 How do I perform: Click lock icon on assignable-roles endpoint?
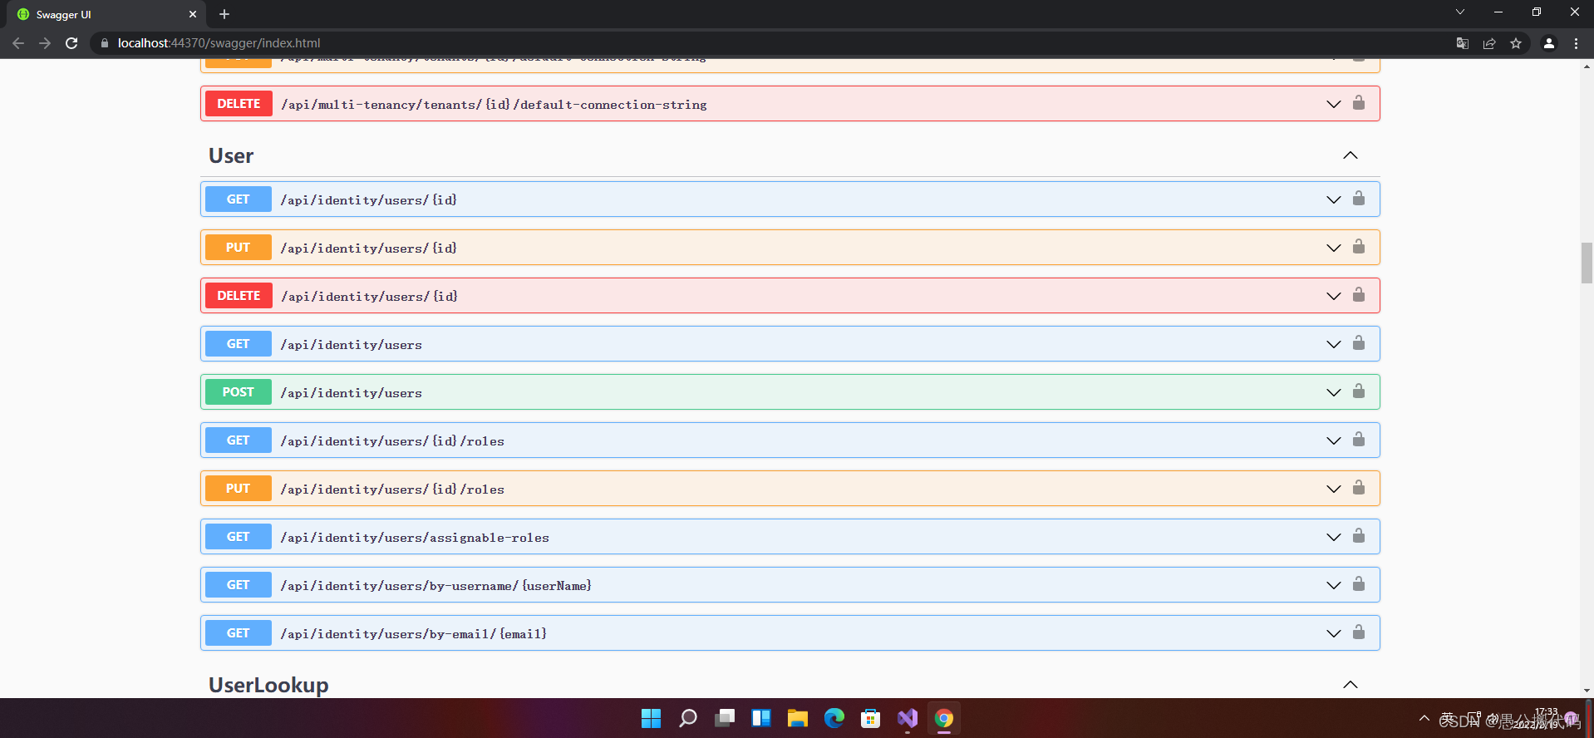[x=1359, y=536]
